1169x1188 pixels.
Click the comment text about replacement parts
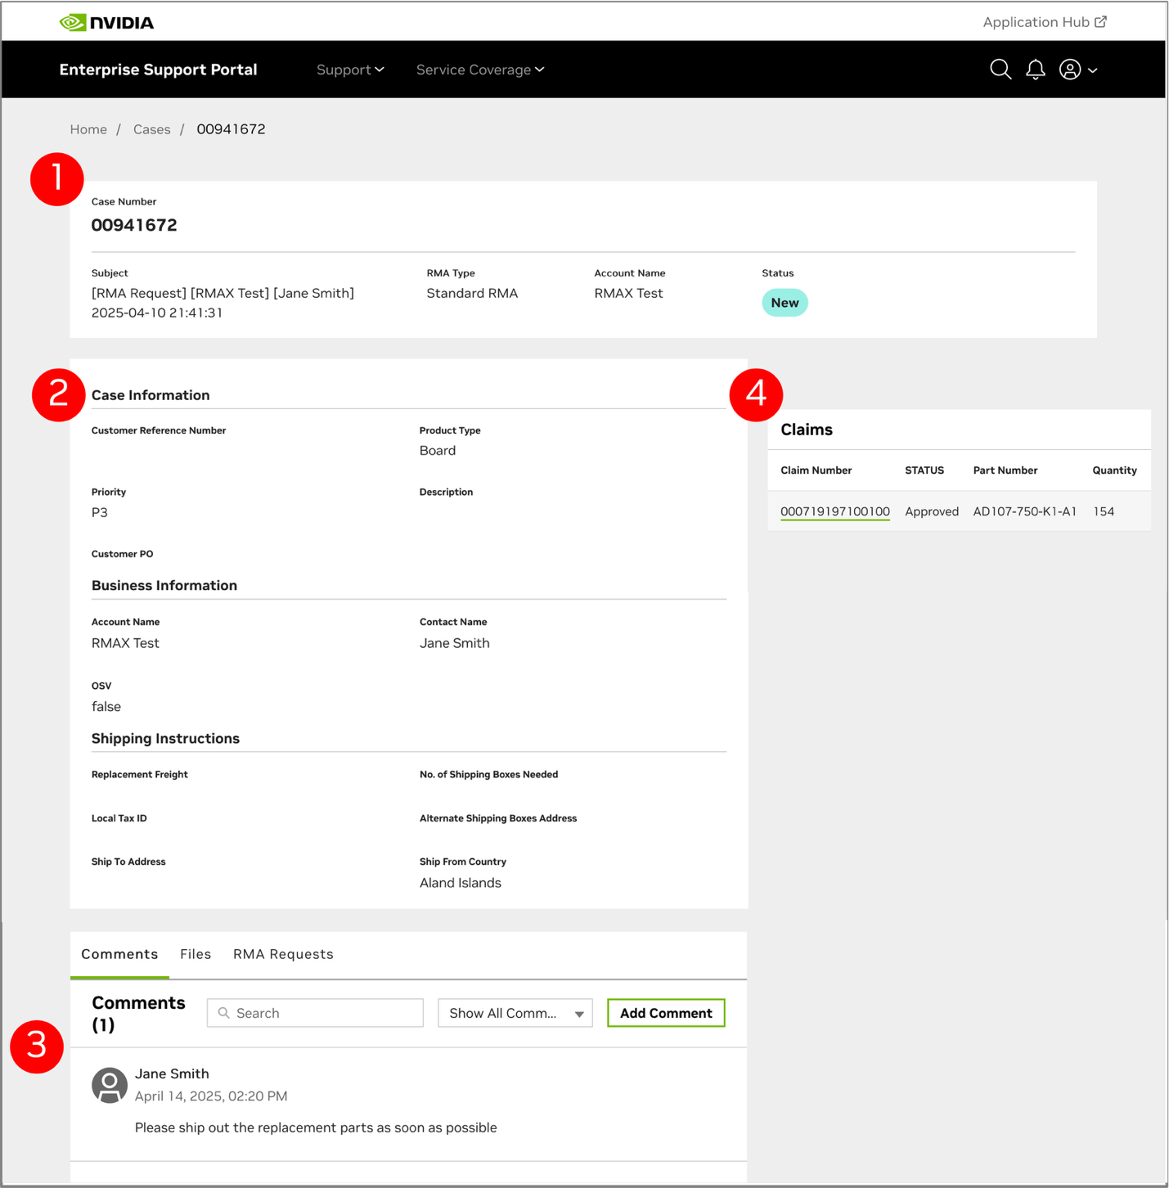[316, 1127]
